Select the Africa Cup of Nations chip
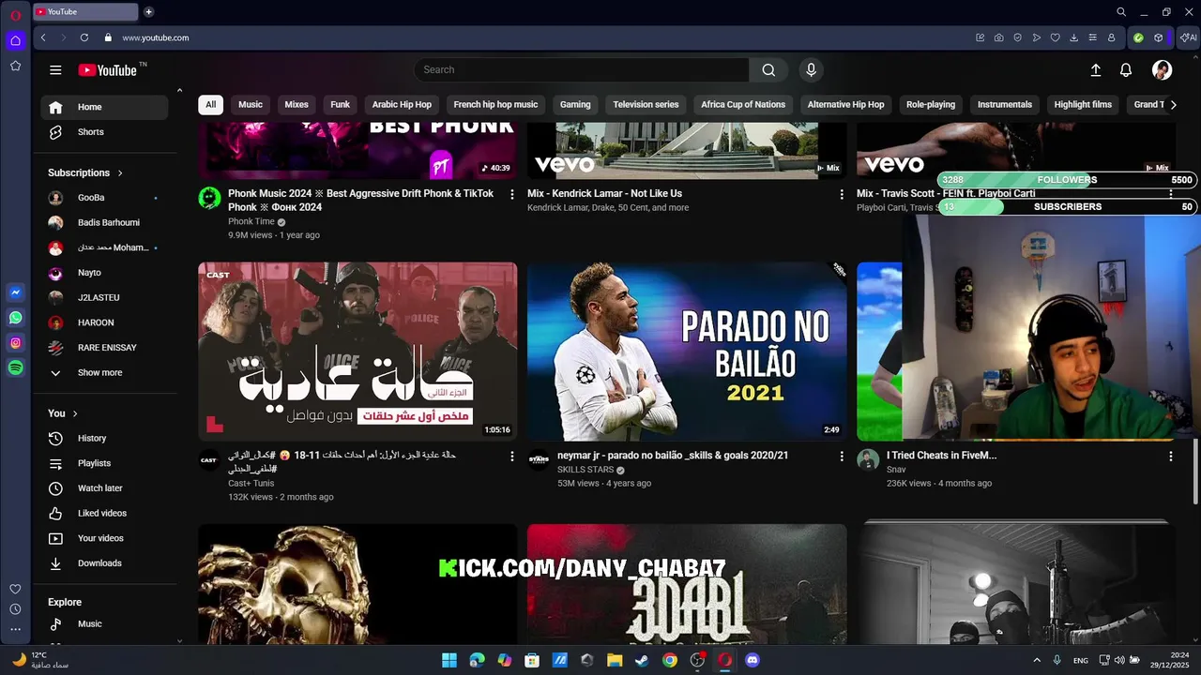Image resolution: width=1201 pixels, height=675 pixels. [x=743, y=105]
